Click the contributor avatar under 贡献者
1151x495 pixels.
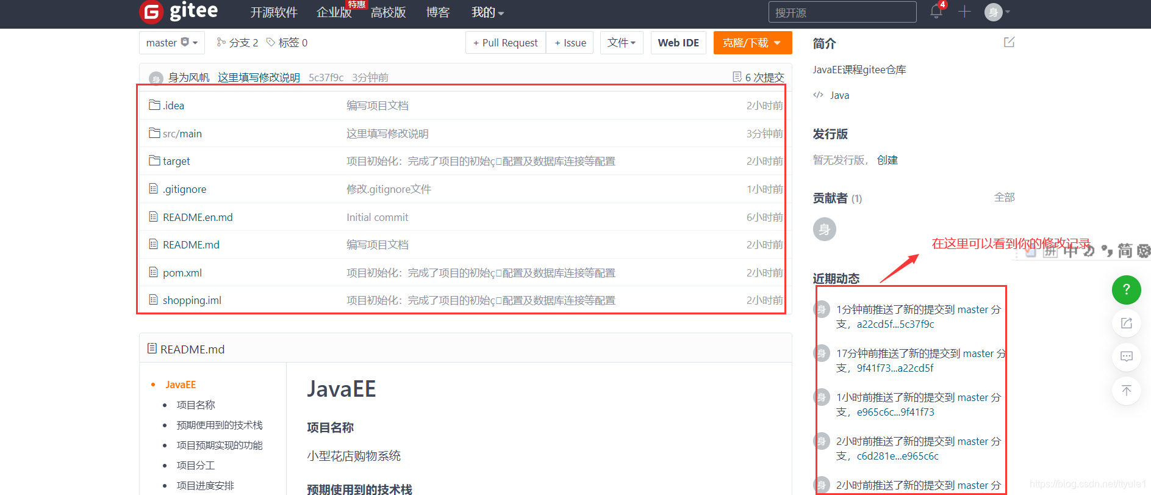(825, 229)
